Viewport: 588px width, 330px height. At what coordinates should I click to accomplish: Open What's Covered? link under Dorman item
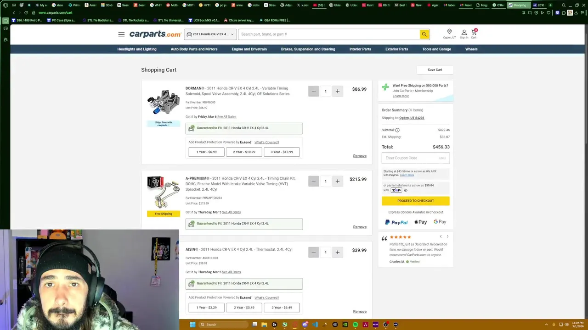(267, 143)
